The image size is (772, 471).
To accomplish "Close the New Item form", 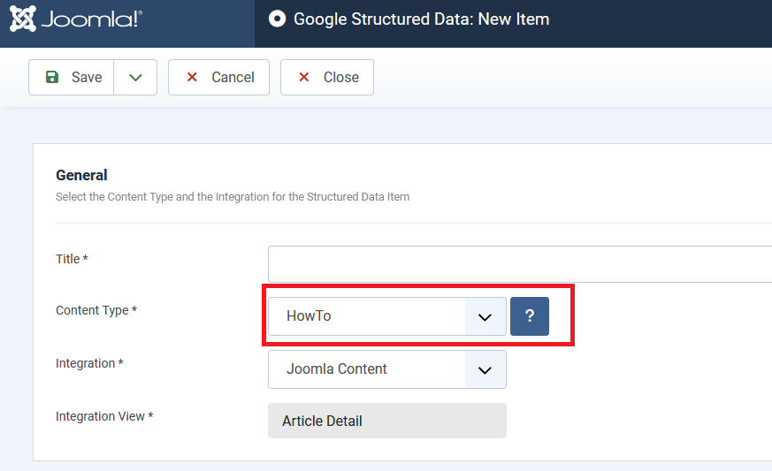I will (x=327, y=77).
